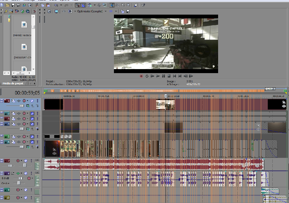Minimize audio track 9 height

click(2, 190)
